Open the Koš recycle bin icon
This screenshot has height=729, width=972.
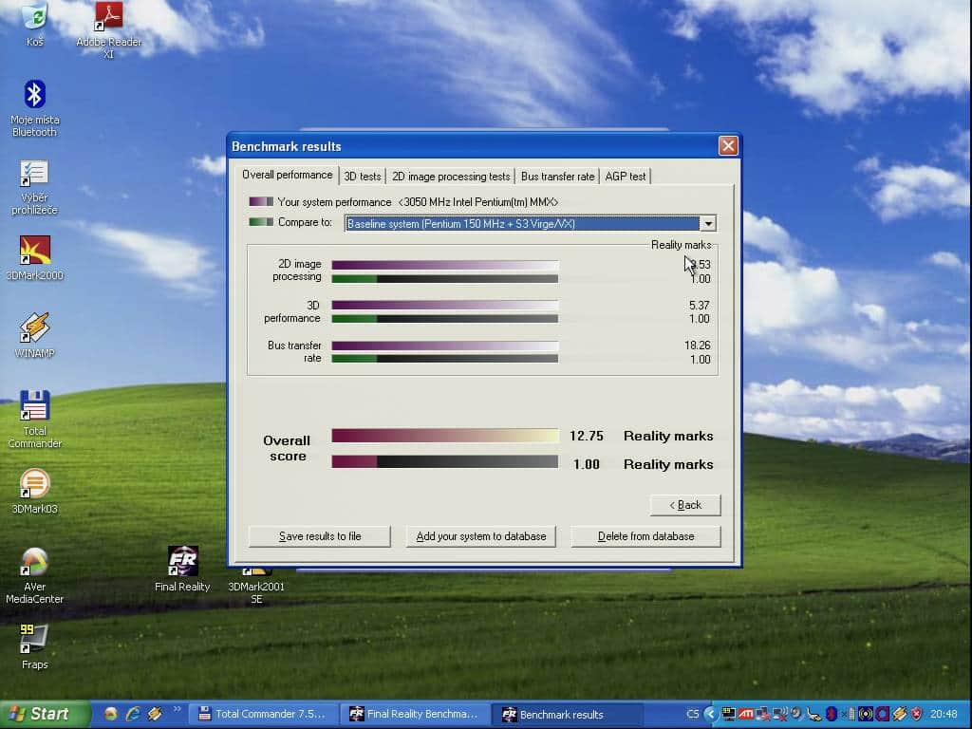coord(35,24)
